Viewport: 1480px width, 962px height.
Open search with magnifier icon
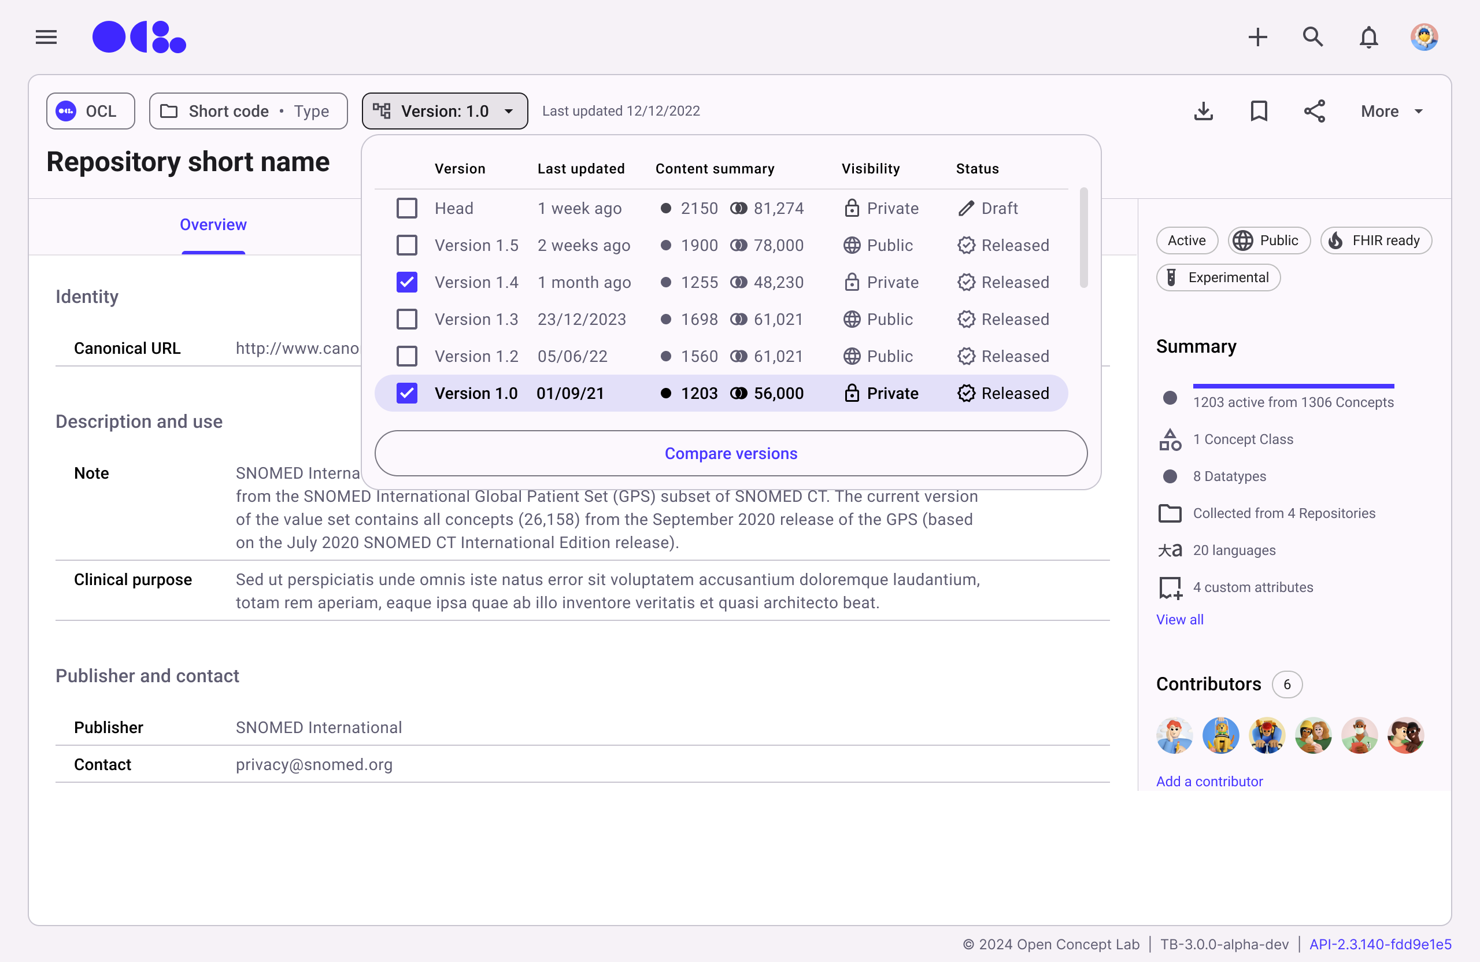(1313, 38)
